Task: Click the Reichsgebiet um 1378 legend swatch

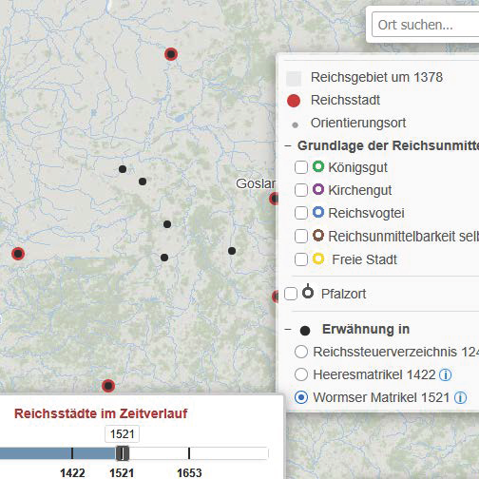Action: 294,79
